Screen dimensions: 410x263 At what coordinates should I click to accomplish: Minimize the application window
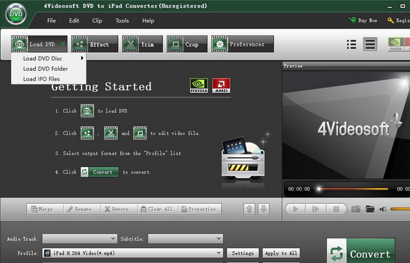(390, 6)
